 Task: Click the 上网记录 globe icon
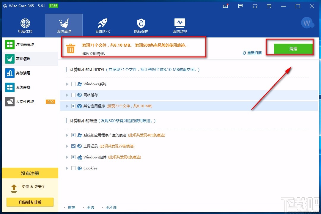point(79,146)
